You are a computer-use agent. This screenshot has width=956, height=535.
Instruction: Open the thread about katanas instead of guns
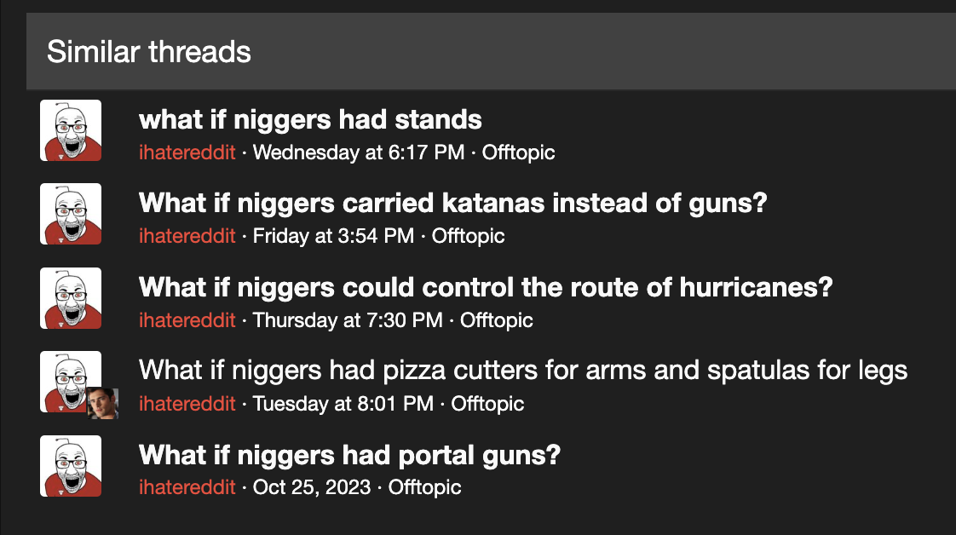pyautogui.click(x=453, y=203)
